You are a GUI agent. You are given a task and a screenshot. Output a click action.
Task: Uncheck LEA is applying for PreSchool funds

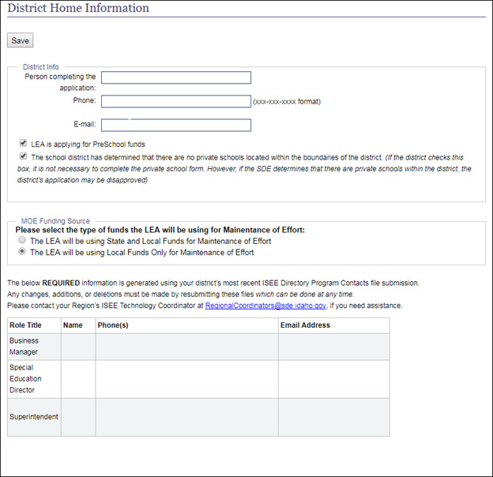pyautogui.click(x=23, y=144)
